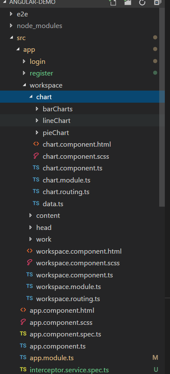Click Sass icon beside chart.component.scss
This screenshot has width=170, height=374.
point(36,156)
